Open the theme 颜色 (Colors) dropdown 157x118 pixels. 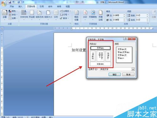click(13, 11)
